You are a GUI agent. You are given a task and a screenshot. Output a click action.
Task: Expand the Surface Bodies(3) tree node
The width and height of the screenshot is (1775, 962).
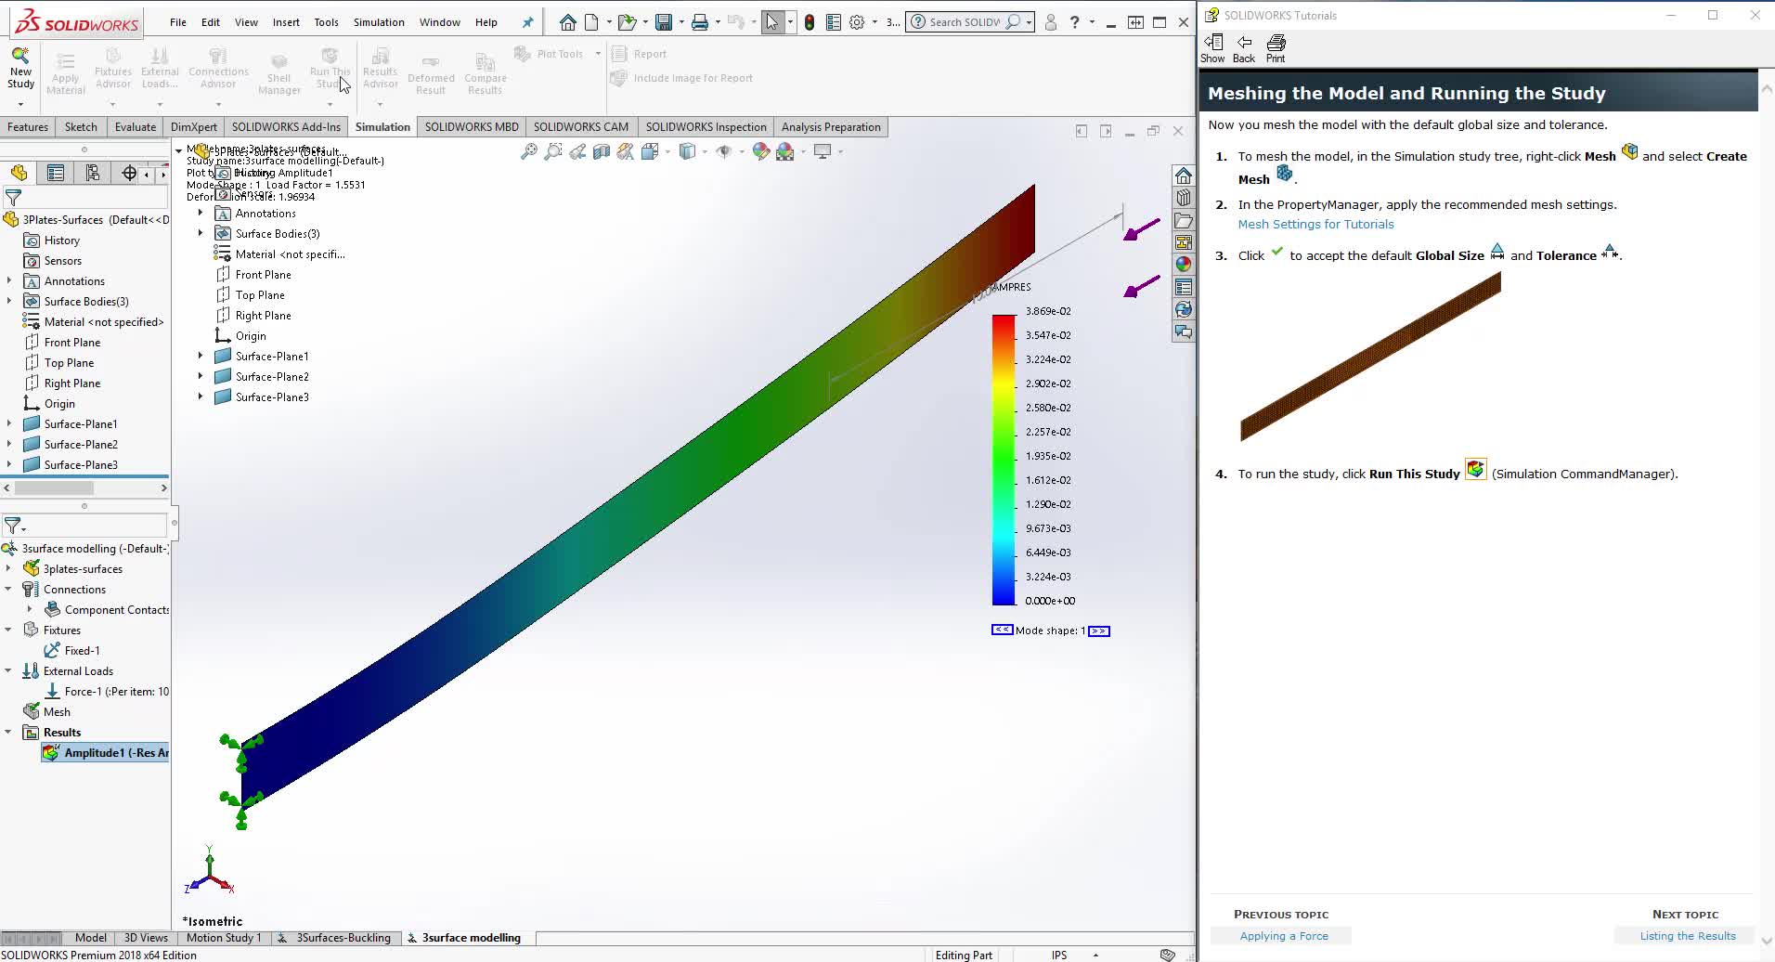(201, 233)
